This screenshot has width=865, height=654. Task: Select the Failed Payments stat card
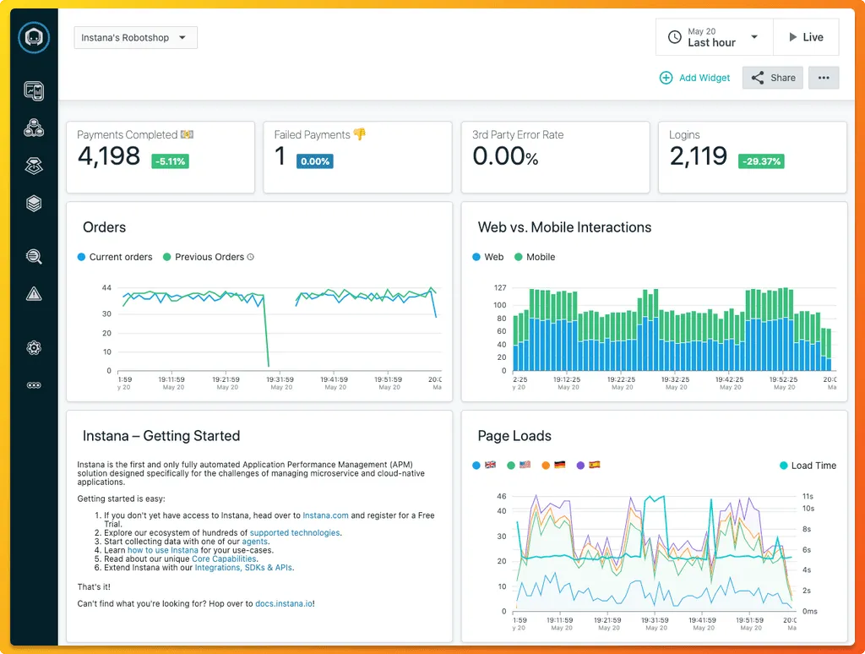tap(357, 156)
